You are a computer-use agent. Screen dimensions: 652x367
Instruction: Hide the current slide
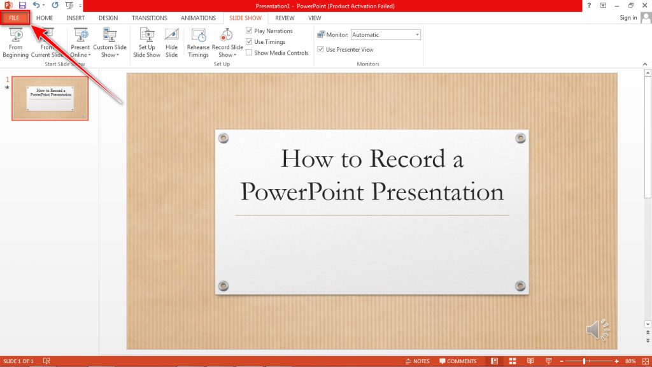(171, 41)
